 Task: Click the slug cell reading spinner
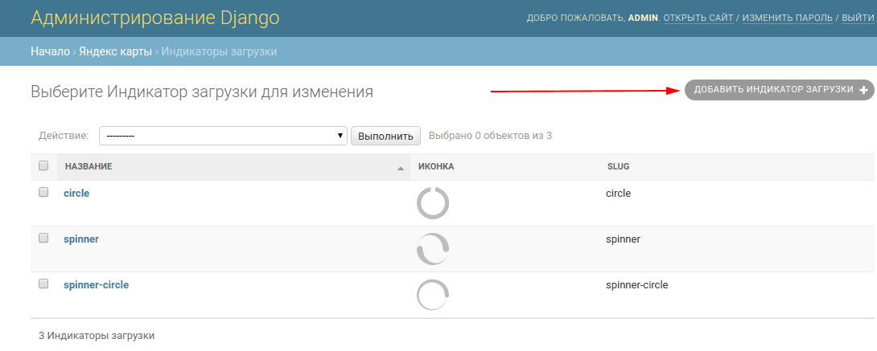[623, 239]
